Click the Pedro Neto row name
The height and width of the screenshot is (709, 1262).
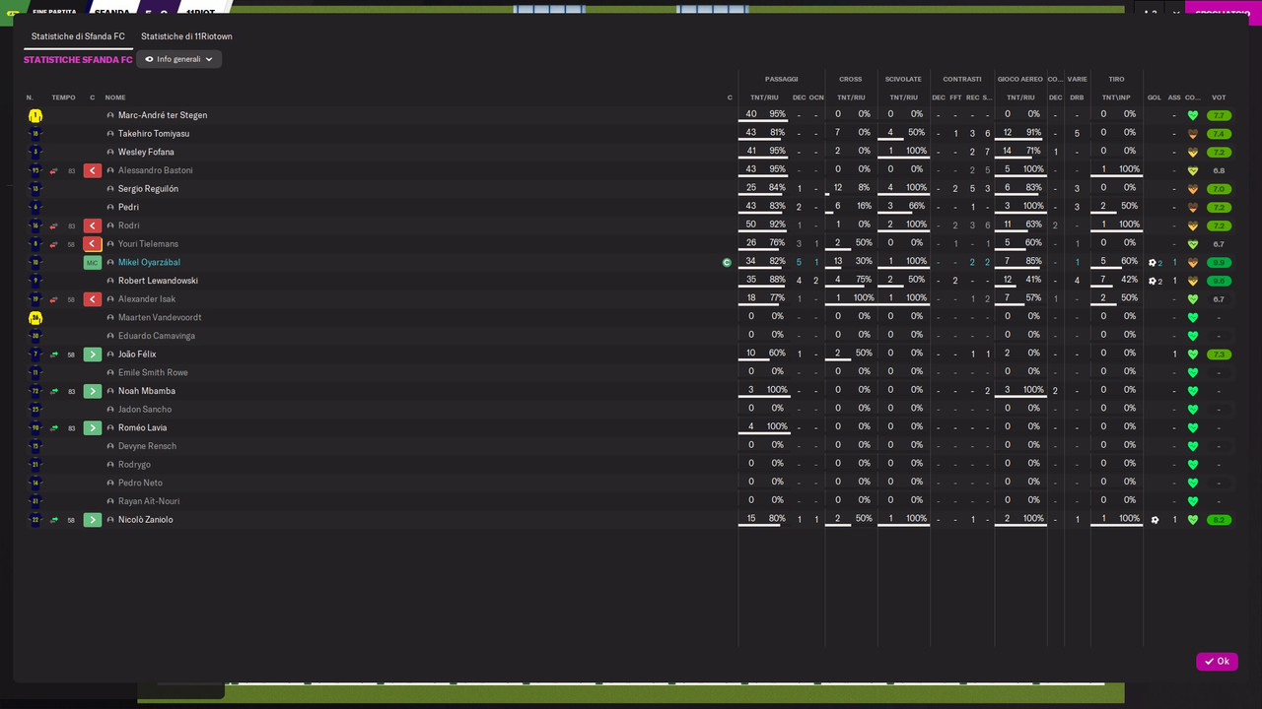coord(140,483)
